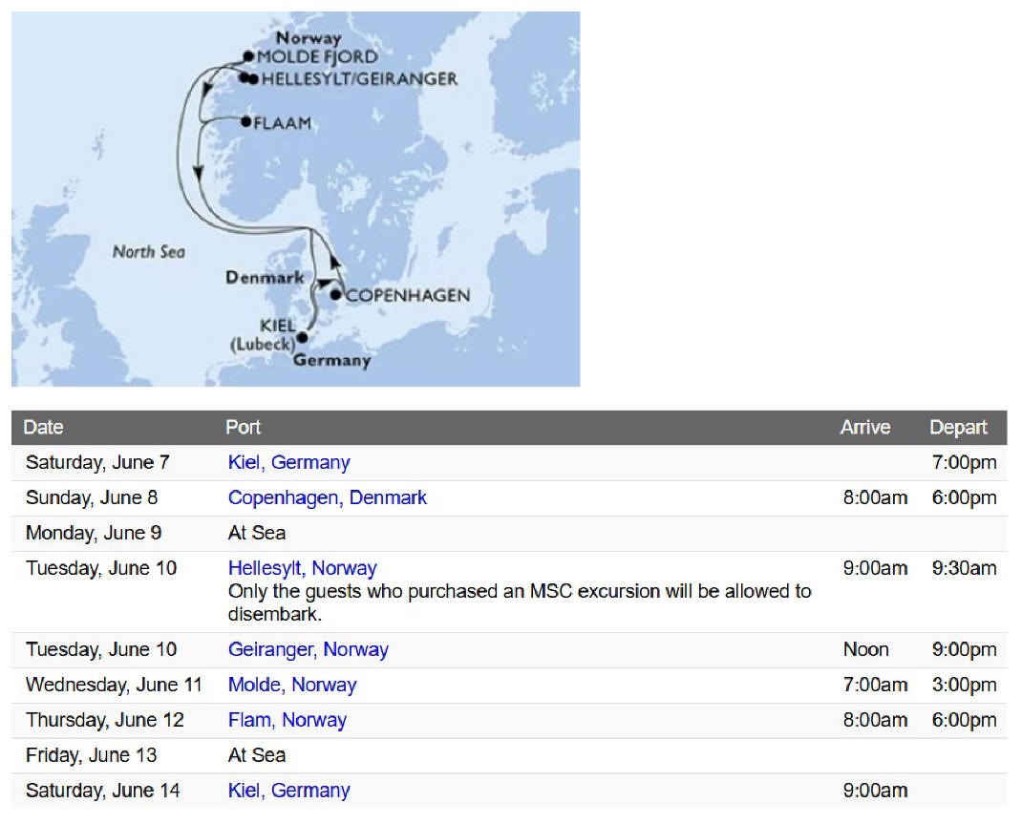1022x824 pixels.
Task: Click the Flam, Norway port link
Action: (x=287, y=720)
